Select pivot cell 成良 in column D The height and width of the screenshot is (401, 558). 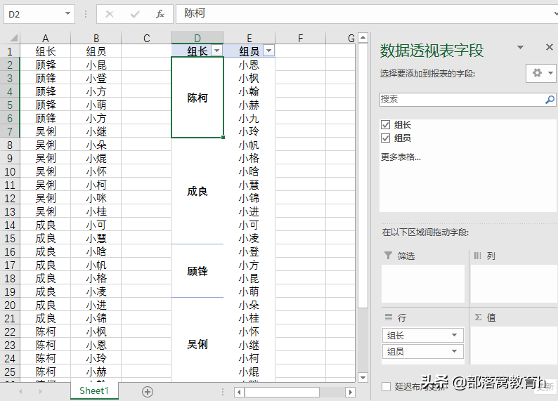pyautogui.click(x=197, y=191)
